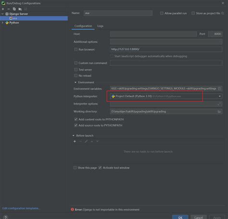Screen dimensions: 228x219
Task: Save configuration to folder icon
Action: click(20, 9)
